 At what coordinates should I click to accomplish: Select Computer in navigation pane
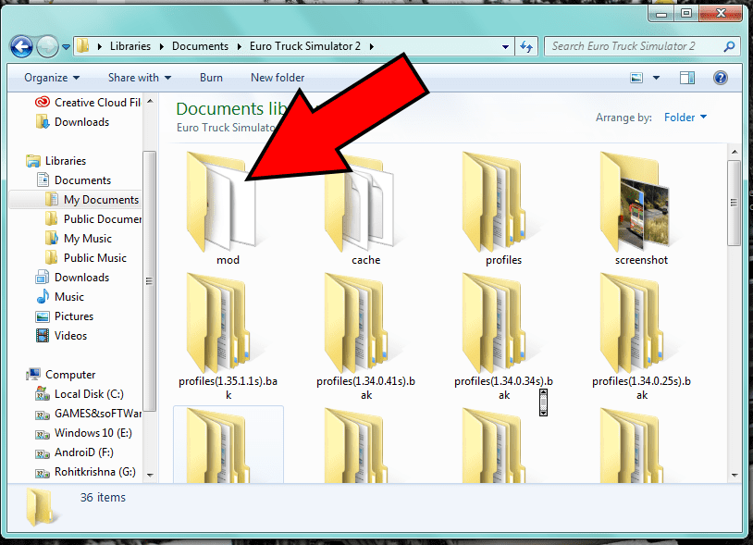tap(61, 375)
